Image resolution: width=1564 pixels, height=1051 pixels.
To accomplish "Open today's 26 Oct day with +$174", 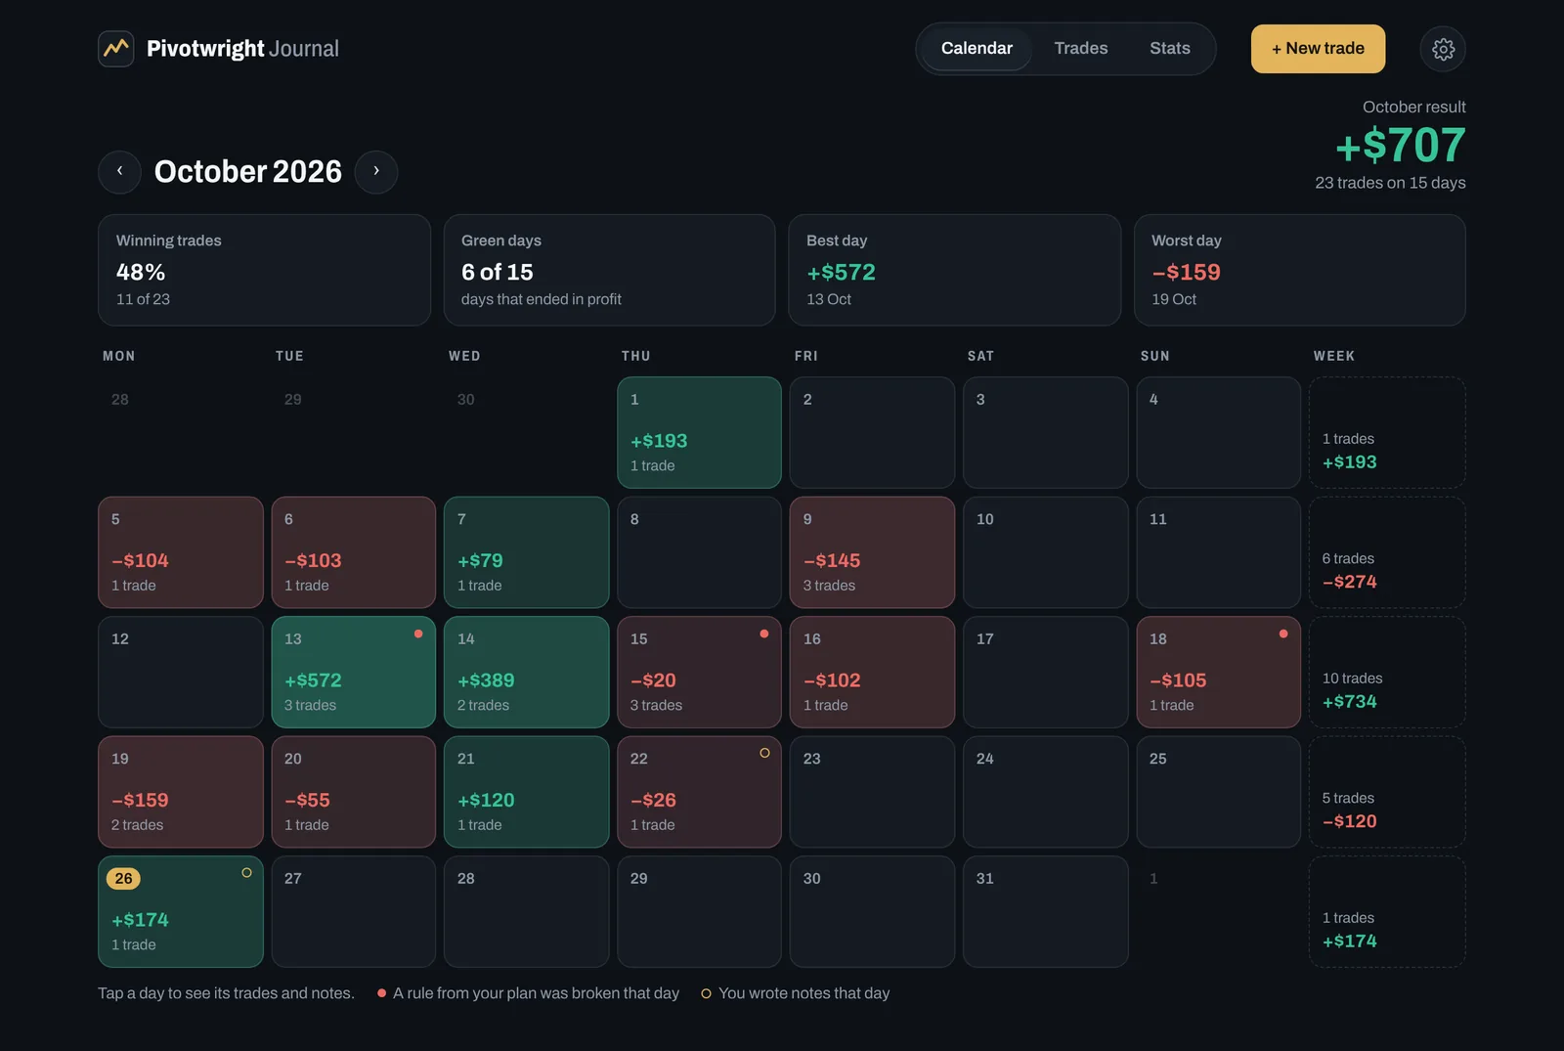I will (x=181, y=912).
